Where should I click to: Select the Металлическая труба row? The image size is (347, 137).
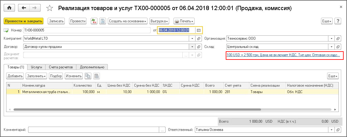click(x=46, y=92)
